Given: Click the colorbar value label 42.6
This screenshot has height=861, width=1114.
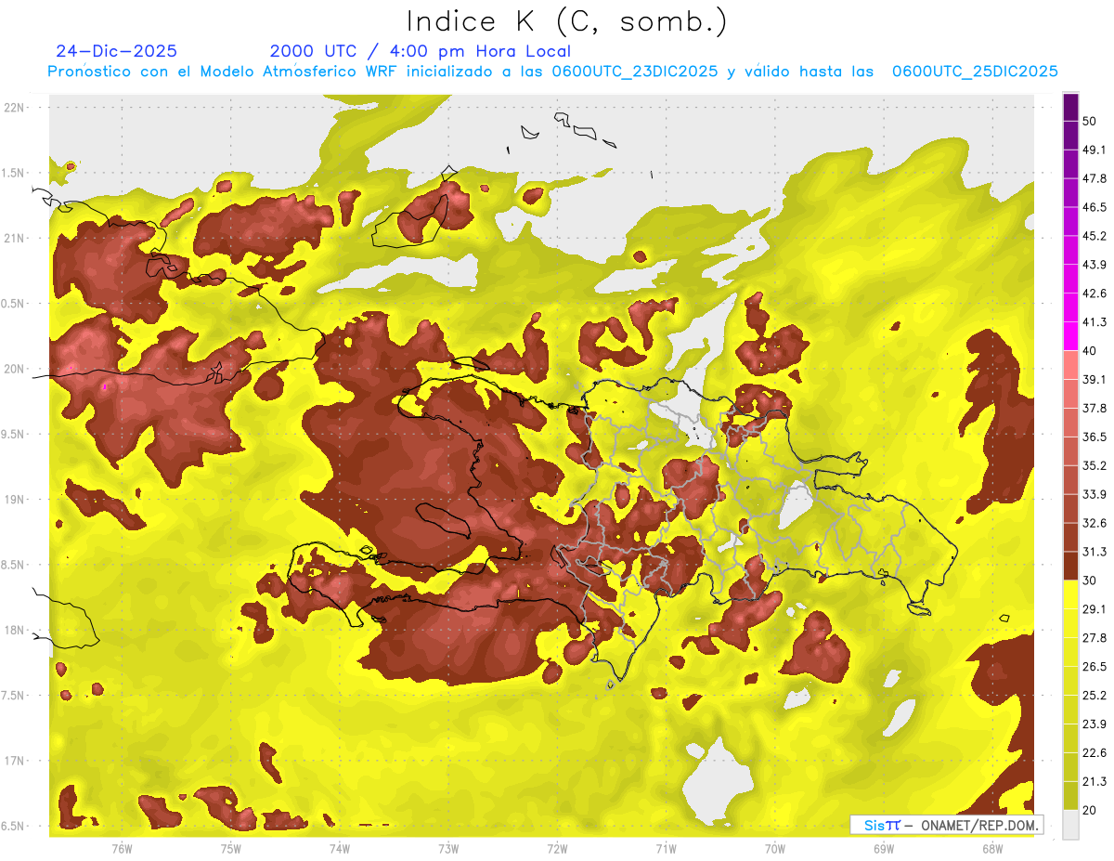Looking at the screenshot, I should click(1095, 294).
